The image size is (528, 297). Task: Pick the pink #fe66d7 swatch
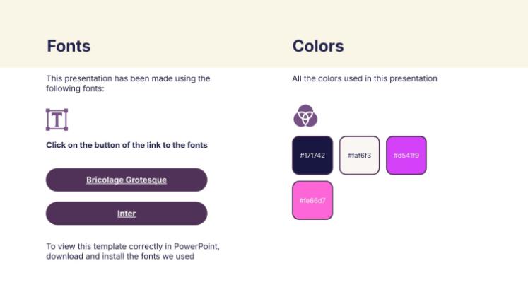click(312, 200)
